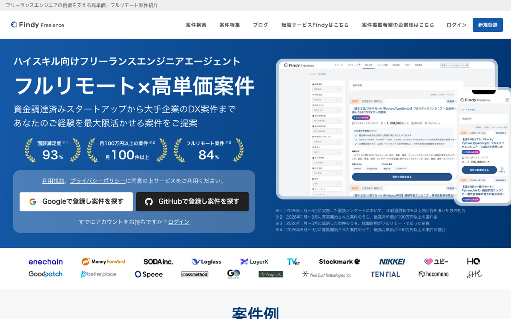
Task: Click the フルリモート案件 84% badge
Action: [209, 151]
